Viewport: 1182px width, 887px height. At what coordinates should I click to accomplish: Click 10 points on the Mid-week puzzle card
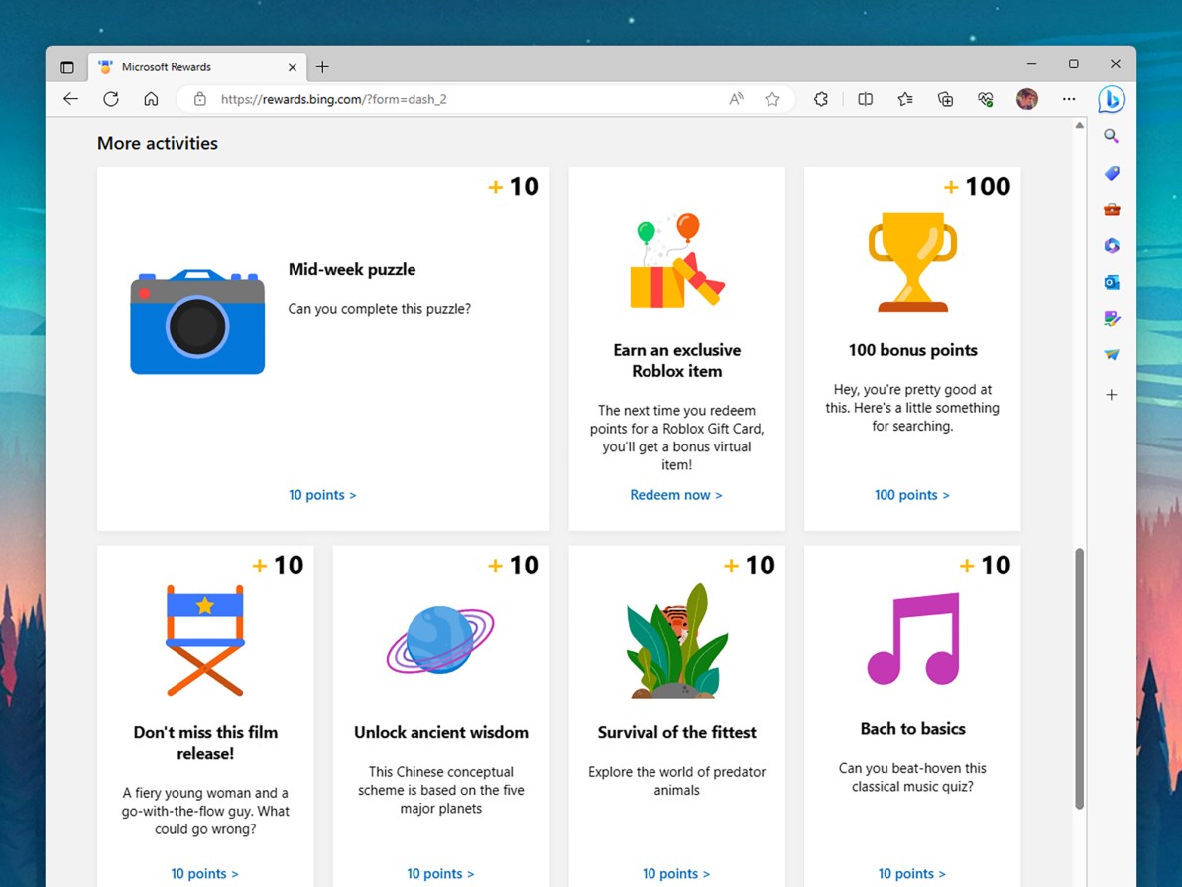[322, 494]
